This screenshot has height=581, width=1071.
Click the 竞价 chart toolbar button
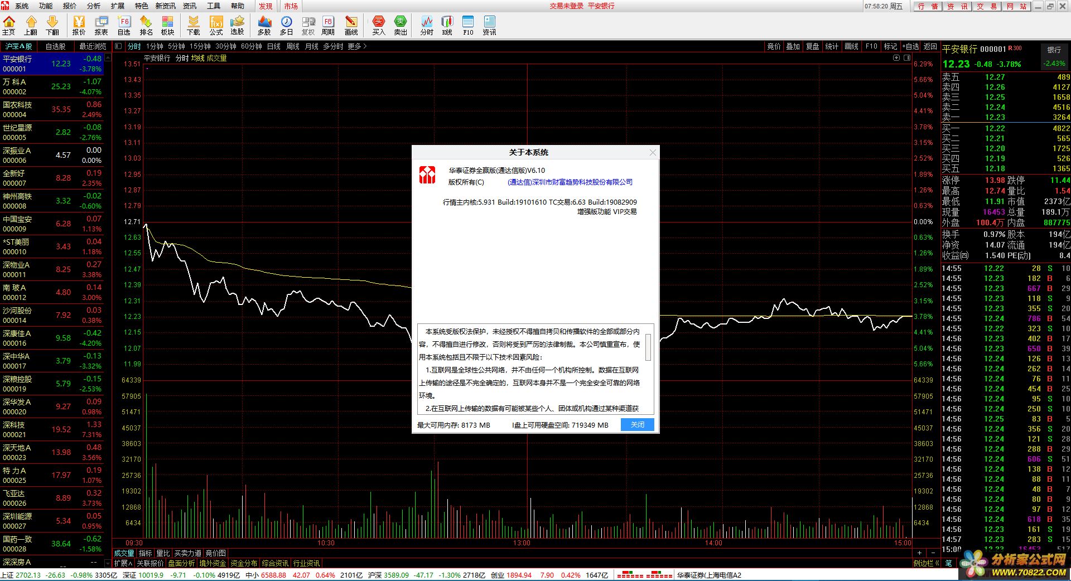coord(774,46)
